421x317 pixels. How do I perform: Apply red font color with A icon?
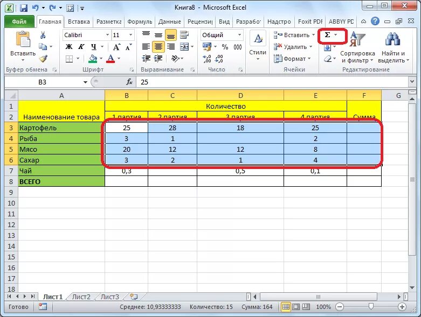(x=111, y=59)
